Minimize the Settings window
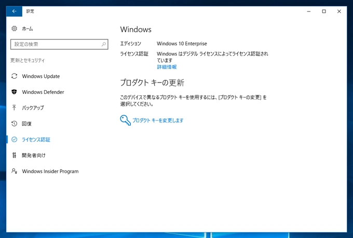The image size is (353, 238). 309,11
